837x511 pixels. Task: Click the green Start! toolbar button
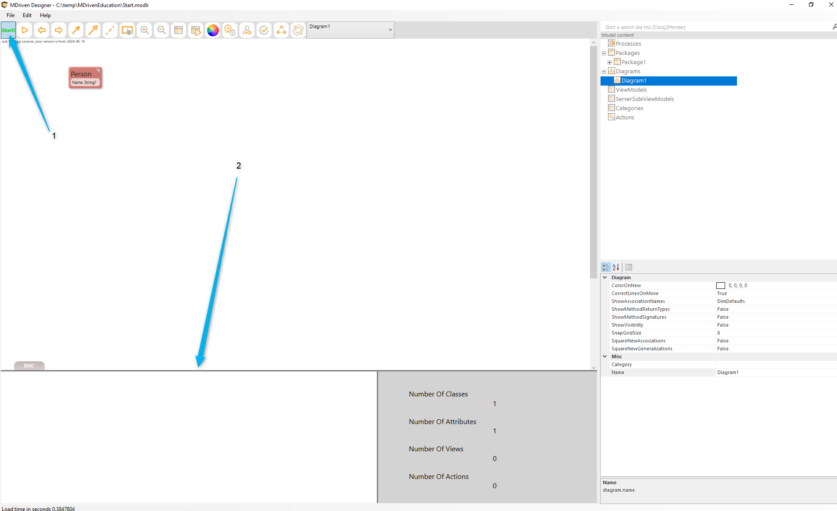point(8,30)
